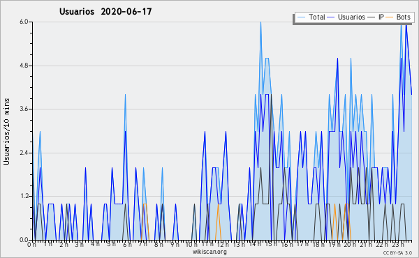Click the y-axis value 4.8
Image resolution: width=419 pixels, height=258 pixels.
(x=24, y=66)
